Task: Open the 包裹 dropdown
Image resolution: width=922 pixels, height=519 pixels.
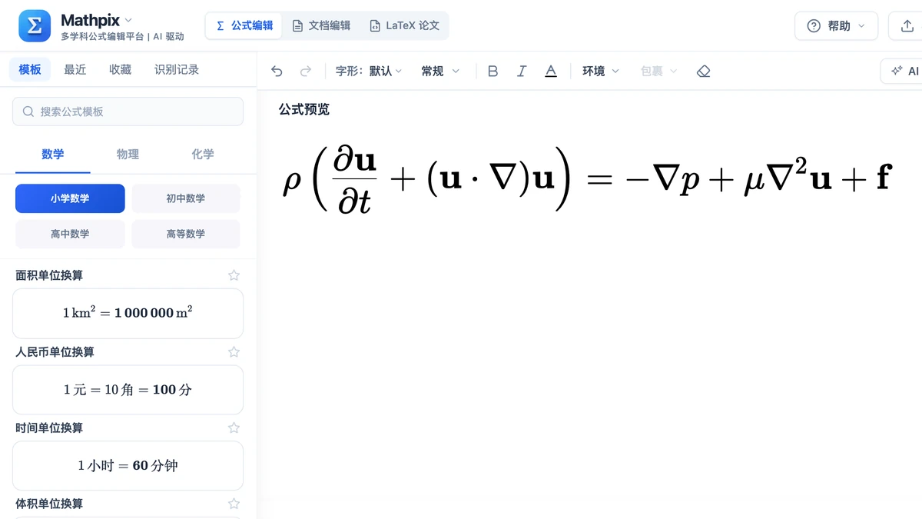Action: (659, 71)
